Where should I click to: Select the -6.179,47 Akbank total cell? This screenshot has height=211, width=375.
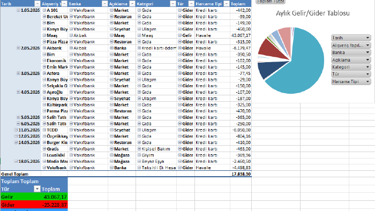241,48
